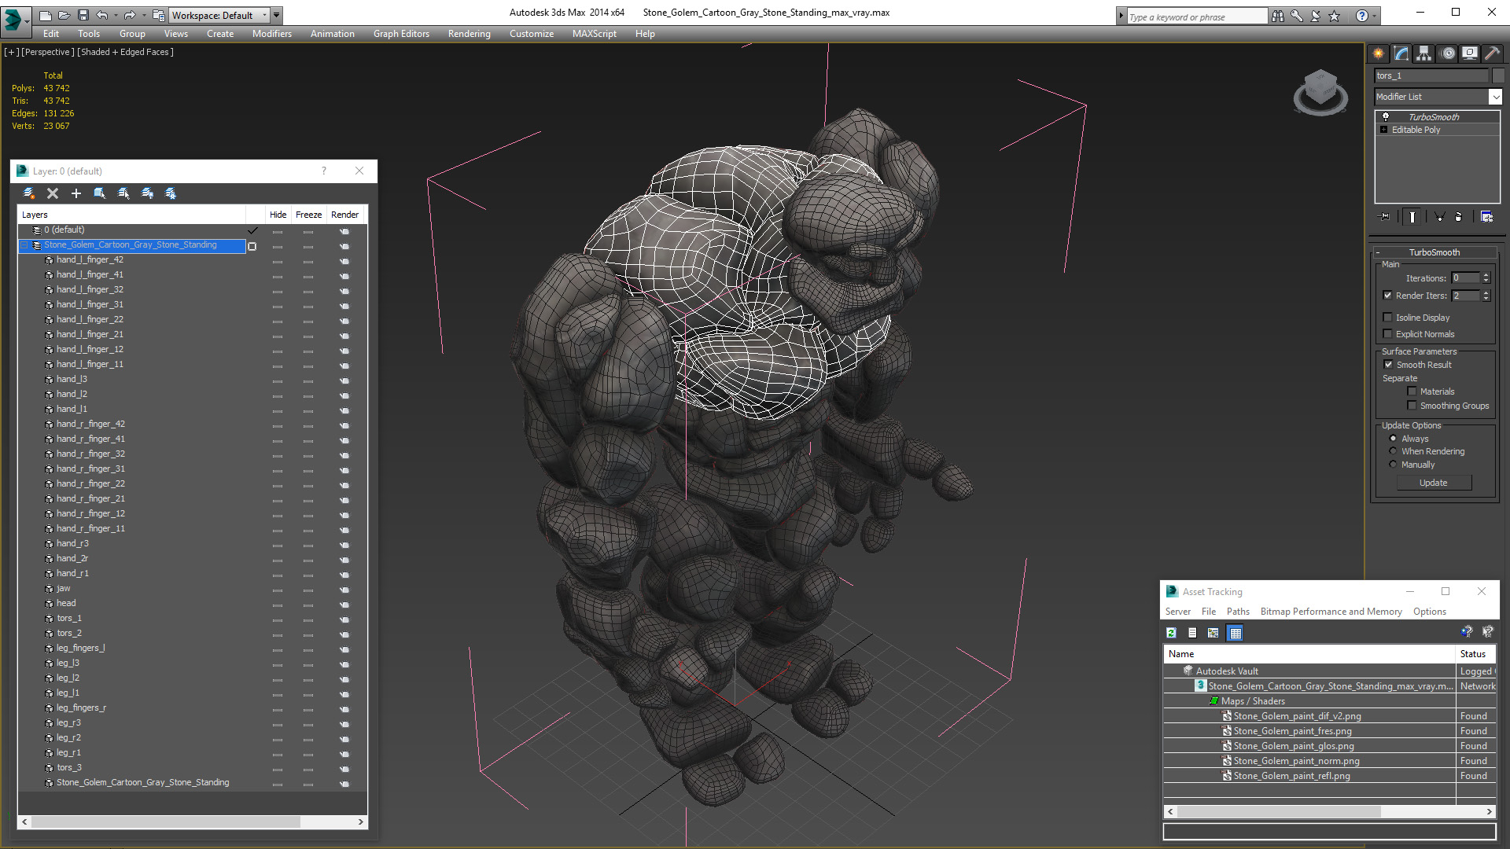Click the Update button in TurboSmooth
This screenshot has height=849, width=1510.
(x=1433, y=483)
